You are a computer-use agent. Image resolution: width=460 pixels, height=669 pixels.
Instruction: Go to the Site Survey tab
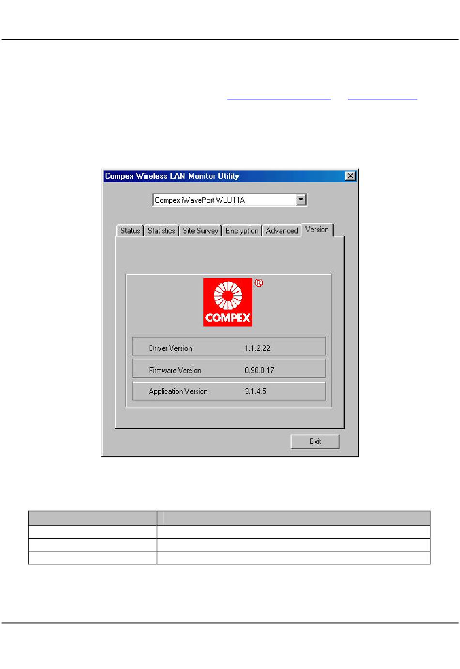point(200,231)
